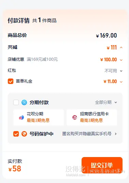Click the Huabei installment icon
129x183 pixels.
click(21, 117)
